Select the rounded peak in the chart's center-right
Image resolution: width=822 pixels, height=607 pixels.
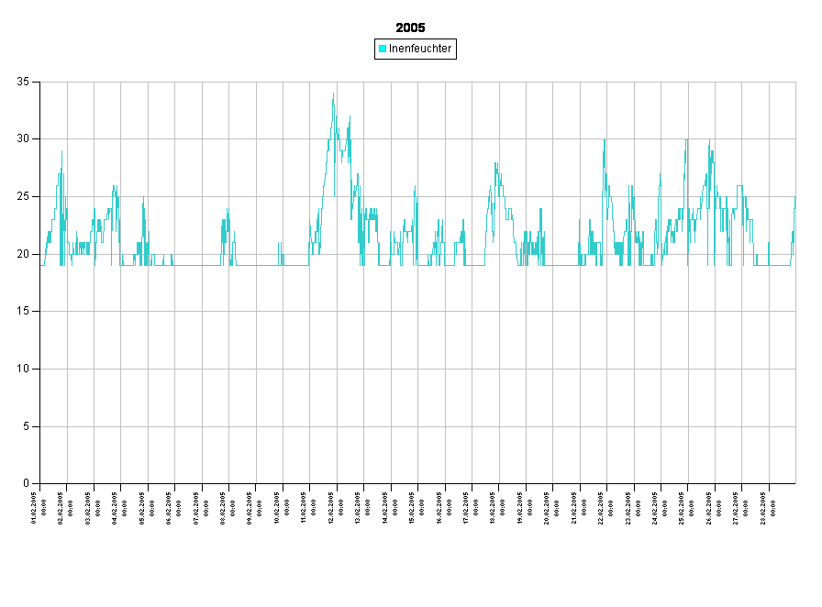(496, 164)
